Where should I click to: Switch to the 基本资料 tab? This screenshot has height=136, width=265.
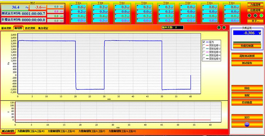tap(7, 28)
